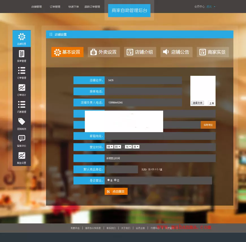
Task: Open the start hour dropdown showing 08
Action: click(x=110, y=147)
